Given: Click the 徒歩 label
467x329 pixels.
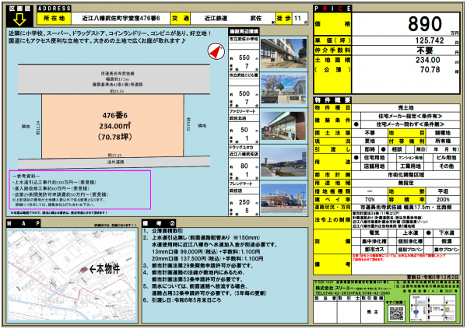Looking at the screenshot, I should [x=284, y=19].
